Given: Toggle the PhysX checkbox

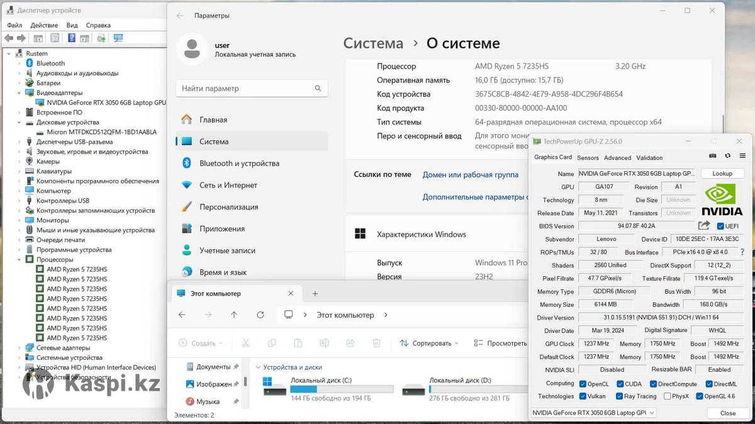Looking at the screenshot, I should pyautogui.click(x=666, y=396).
